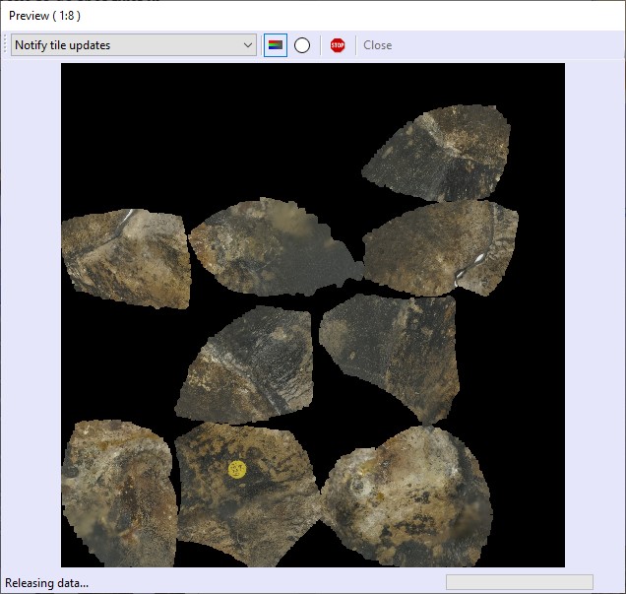Click the Close button in toolbar
Viewport: 626px width, 594px height.
[377, 45]
